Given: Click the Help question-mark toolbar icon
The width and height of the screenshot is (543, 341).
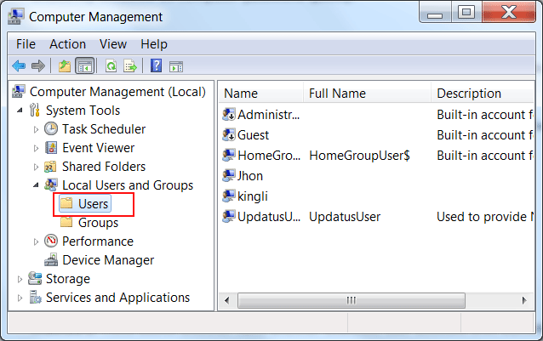Looking at the screenshot, I should [x=157, y=65].
